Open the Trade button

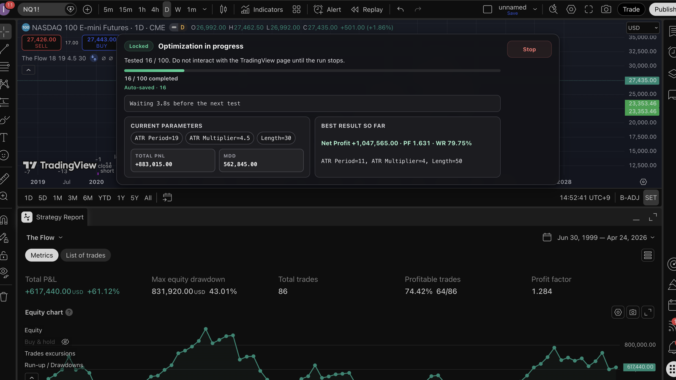coord(631,9)
